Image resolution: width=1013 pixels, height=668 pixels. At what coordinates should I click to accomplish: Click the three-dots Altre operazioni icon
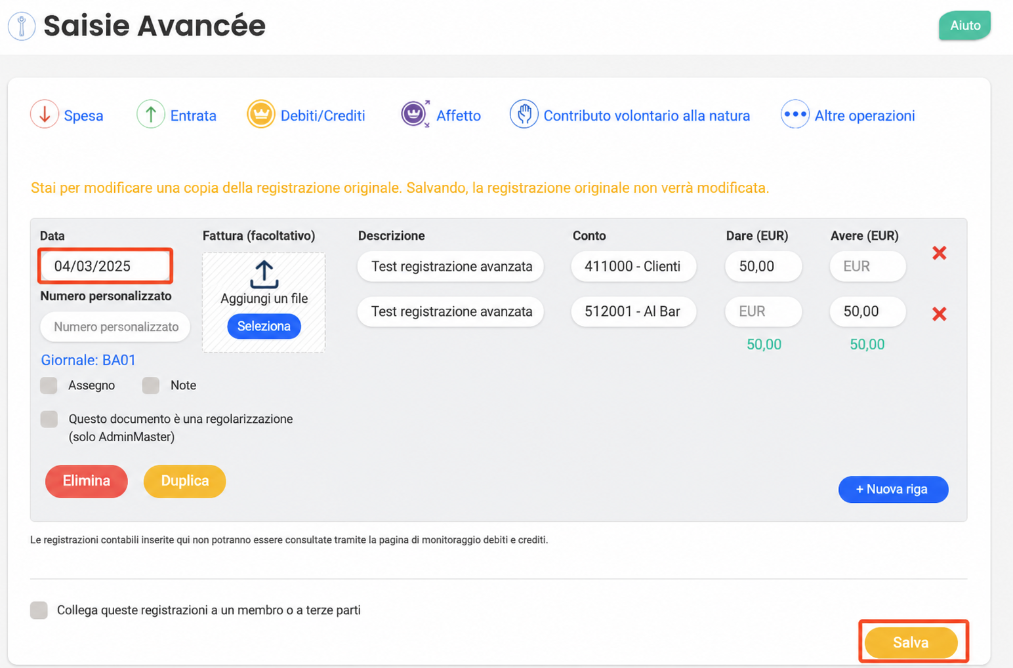click(x=795, y=115)
